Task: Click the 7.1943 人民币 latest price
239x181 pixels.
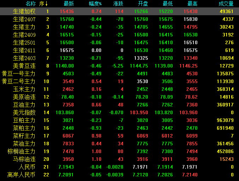Action: pyautogui.click(x=66, y=167)
